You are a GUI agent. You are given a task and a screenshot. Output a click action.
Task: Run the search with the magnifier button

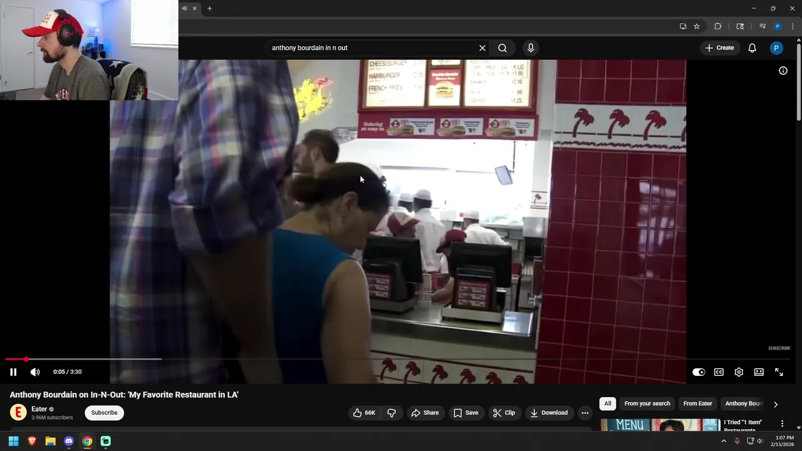point(503,48)
